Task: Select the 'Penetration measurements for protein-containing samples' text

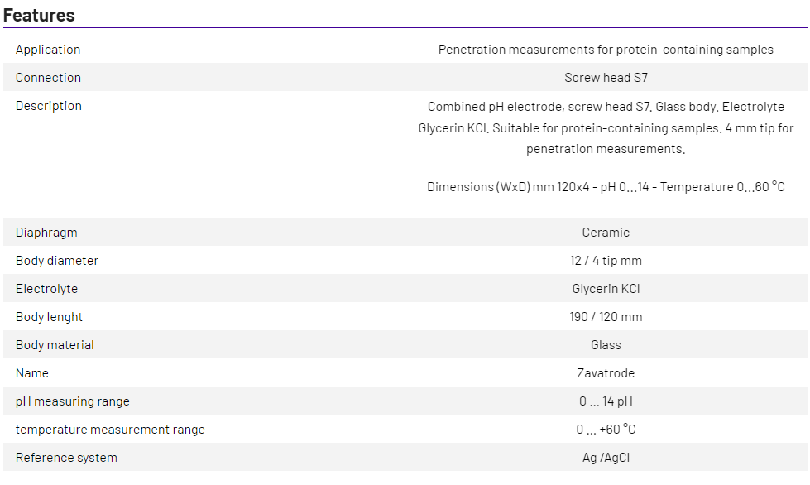Action: 606,50
